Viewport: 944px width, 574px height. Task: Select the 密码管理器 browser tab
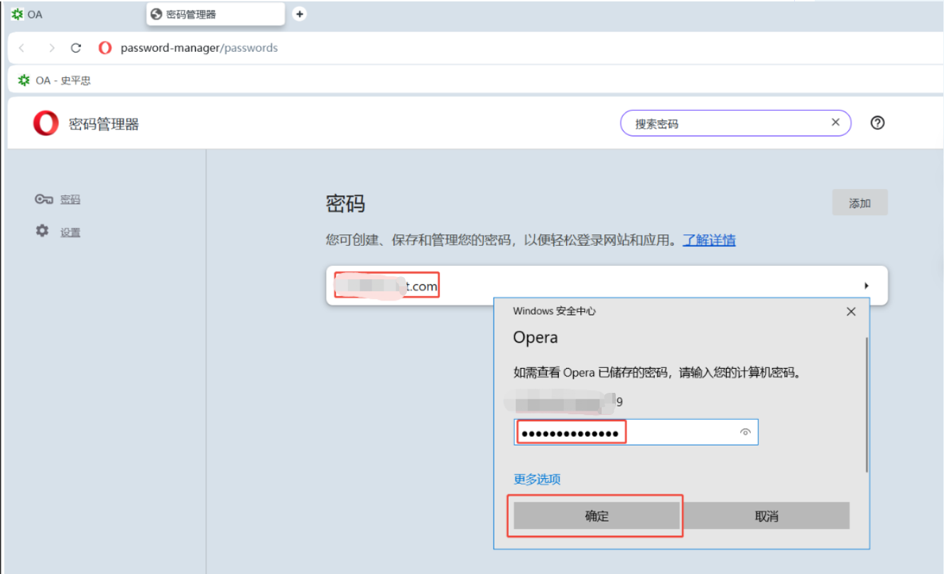point(216,14)
